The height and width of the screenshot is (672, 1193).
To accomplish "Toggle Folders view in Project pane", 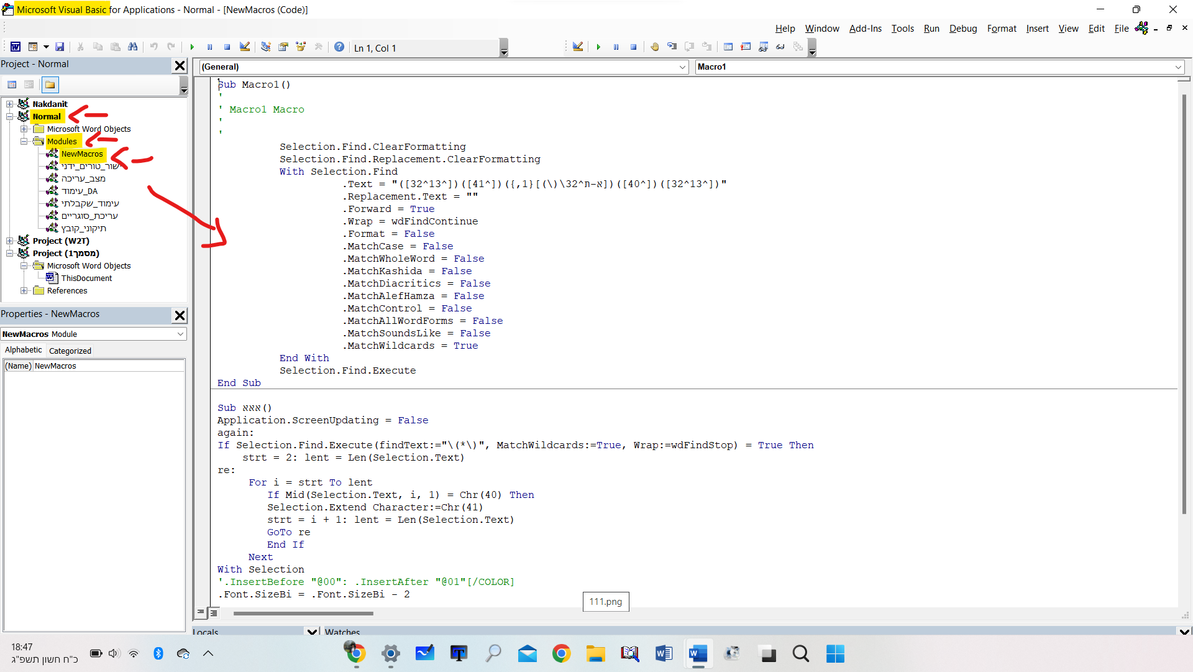I will tap(50, 85).
